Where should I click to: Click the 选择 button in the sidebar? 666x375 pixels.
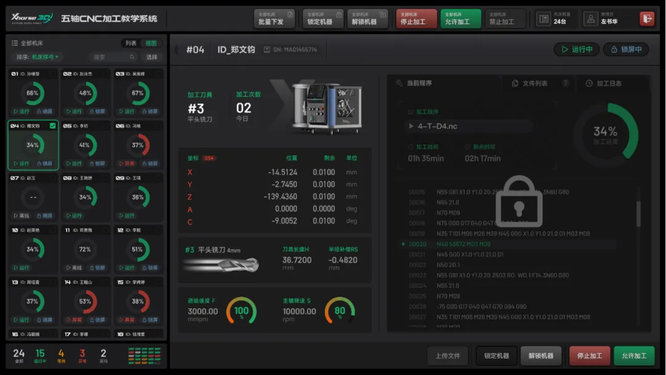[152, 57]
